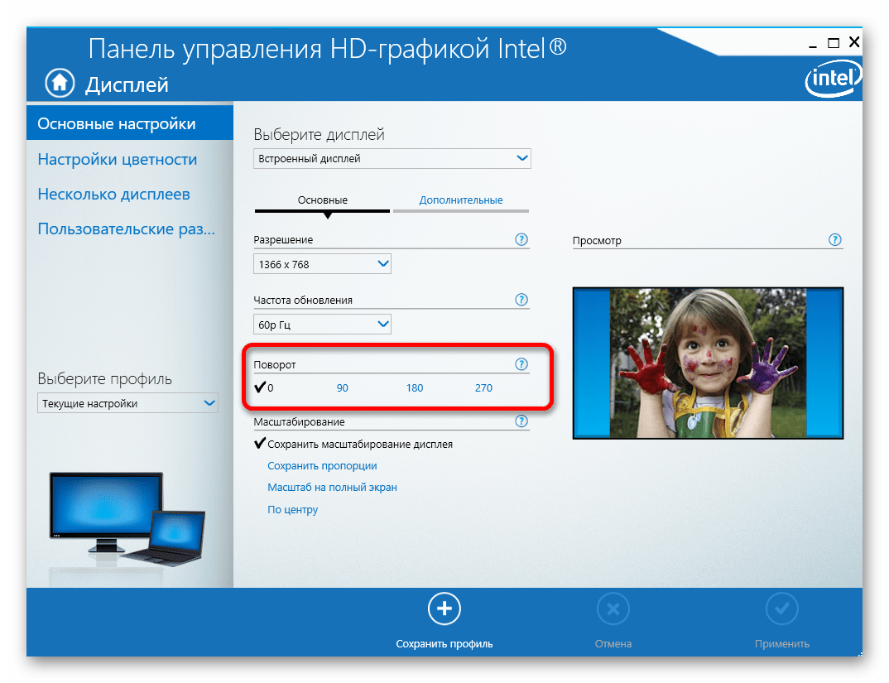Choose Сохранить пропорции scaling option

322,466
